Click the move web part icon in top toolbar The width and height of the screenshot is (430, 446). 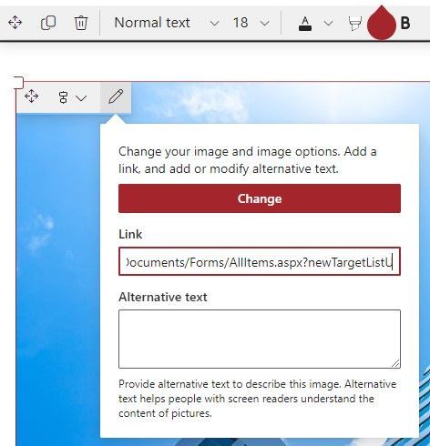(x=15, y=23)
